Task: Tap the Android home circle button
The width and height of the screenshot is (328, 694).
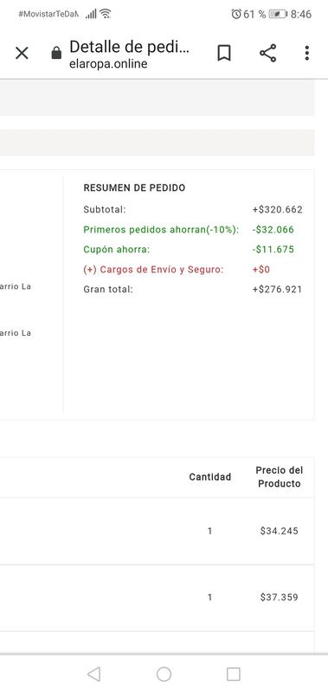Action: (164, 674)
